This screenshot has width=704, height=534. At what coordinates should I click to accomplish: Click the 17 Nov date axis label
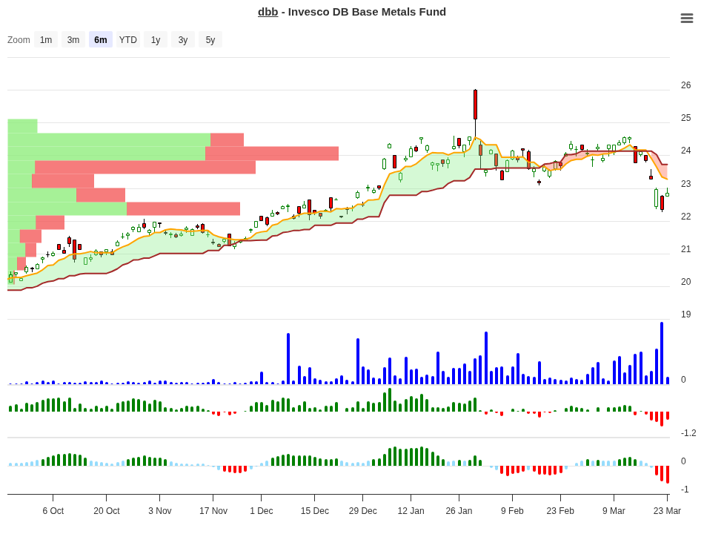(213, 510)
